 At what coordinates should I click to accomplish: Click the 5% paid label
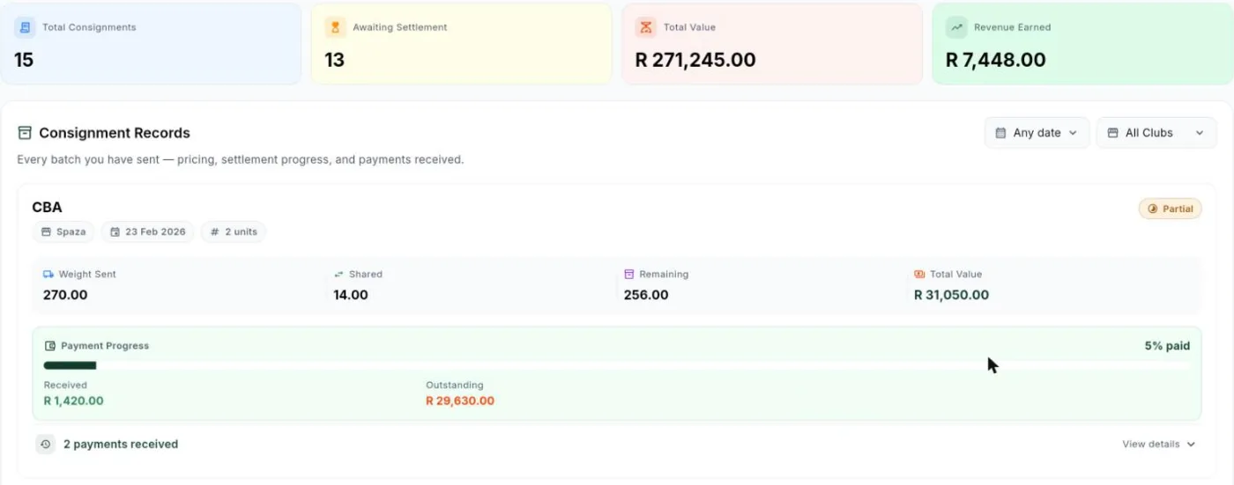[1168, 346]
